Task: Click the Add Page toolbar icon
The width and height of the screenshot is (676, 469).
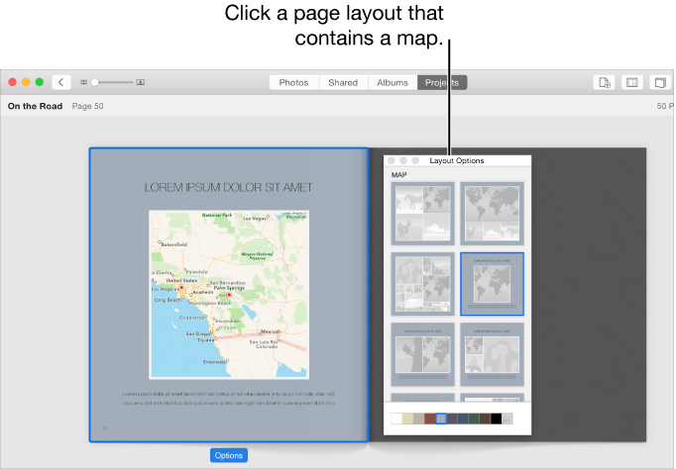Action: [605, 82]
